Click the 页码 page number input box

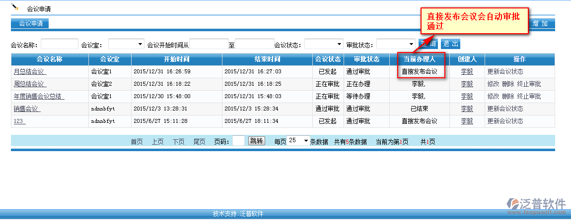(238, 141)
